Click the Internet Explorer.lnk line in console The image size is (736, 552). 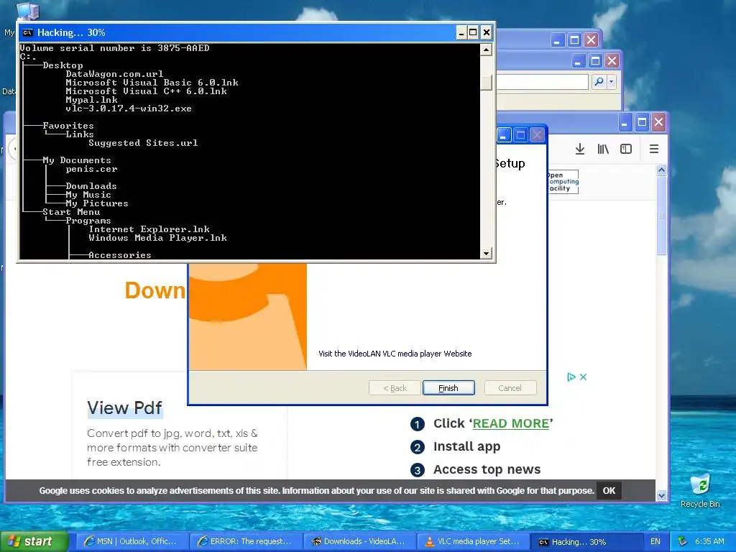point(149,229)
